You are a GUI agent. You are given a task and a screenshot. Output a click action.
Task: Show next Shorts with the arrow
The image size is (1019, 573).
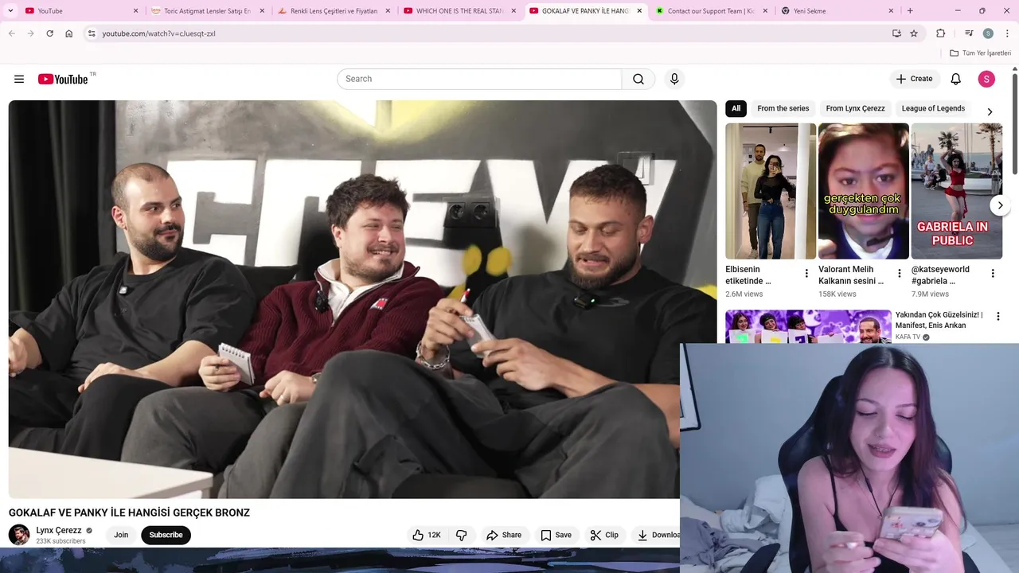click(1000, 205)
